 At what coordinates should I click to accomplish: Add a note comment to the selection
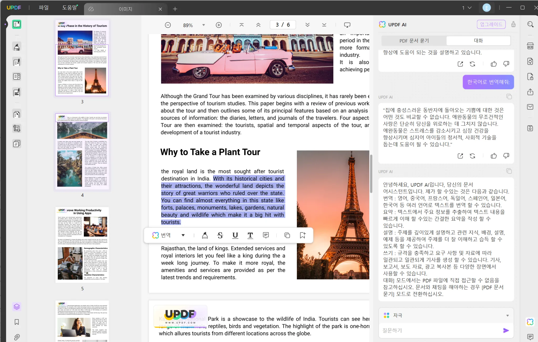point(266,235)
